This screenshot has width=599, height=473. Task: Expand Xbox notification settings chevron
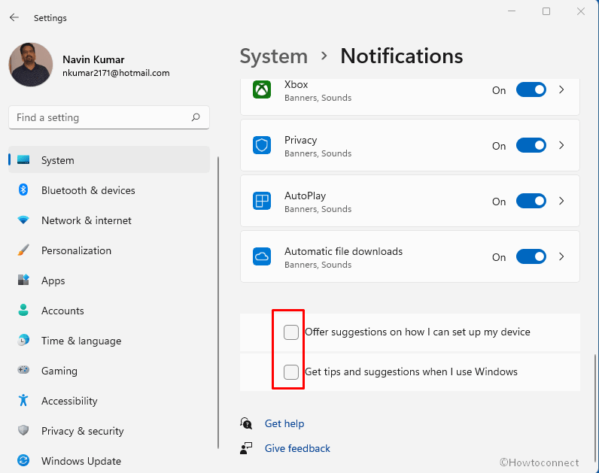[561, 89]
